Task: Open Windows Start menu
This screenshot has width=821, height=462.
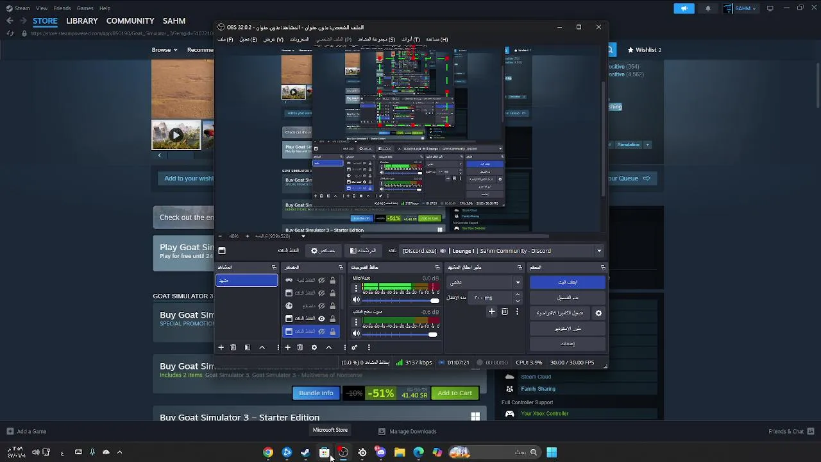Action: click(552, 452)
